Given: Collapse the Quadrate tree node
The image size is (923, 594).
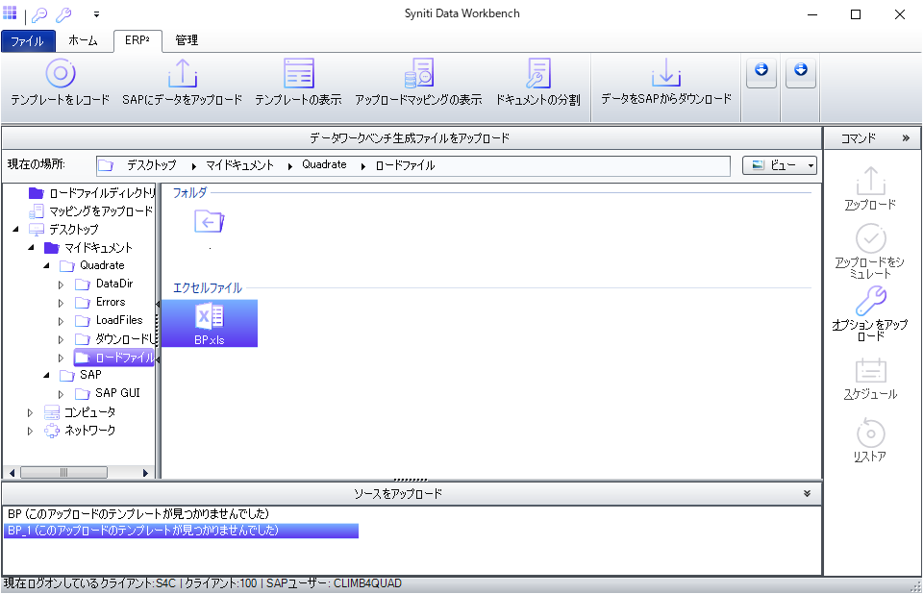Looking at the screenshot, I should (46, 266).
